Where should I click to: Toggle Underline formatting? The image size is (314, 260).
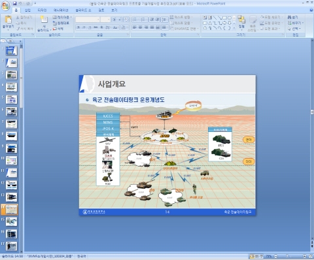90,27
